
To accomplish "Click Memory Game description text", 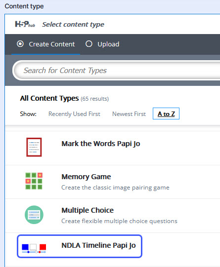I will point(115,188).
